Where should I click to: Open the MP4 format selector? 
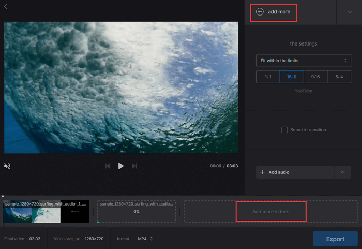tap(145, 239)
